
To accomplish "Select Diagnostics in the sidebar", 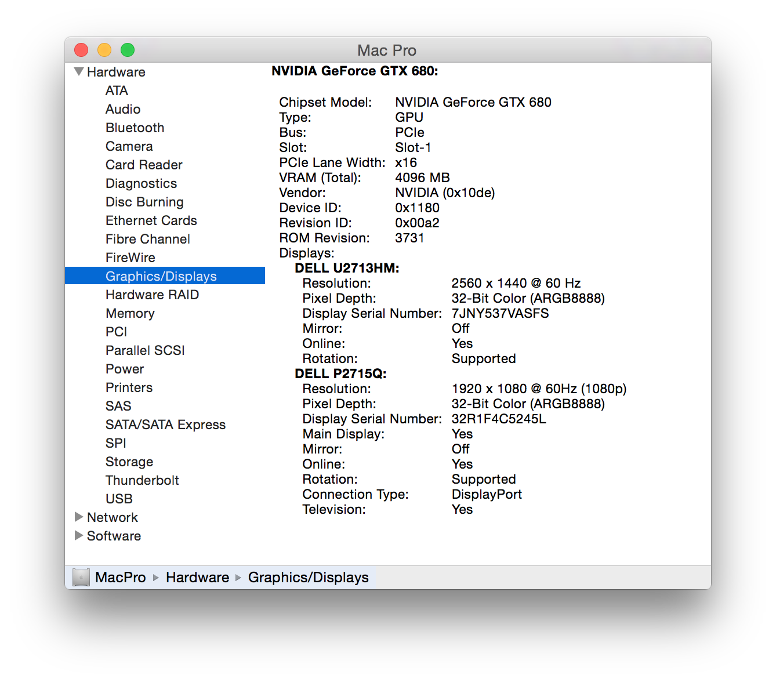I will coord(141,183).
